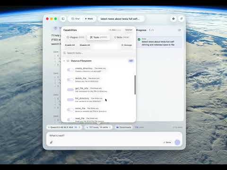Screen dimensions: 227x170
Task: Click the tools list scrollbar
Action: point(135,85)
